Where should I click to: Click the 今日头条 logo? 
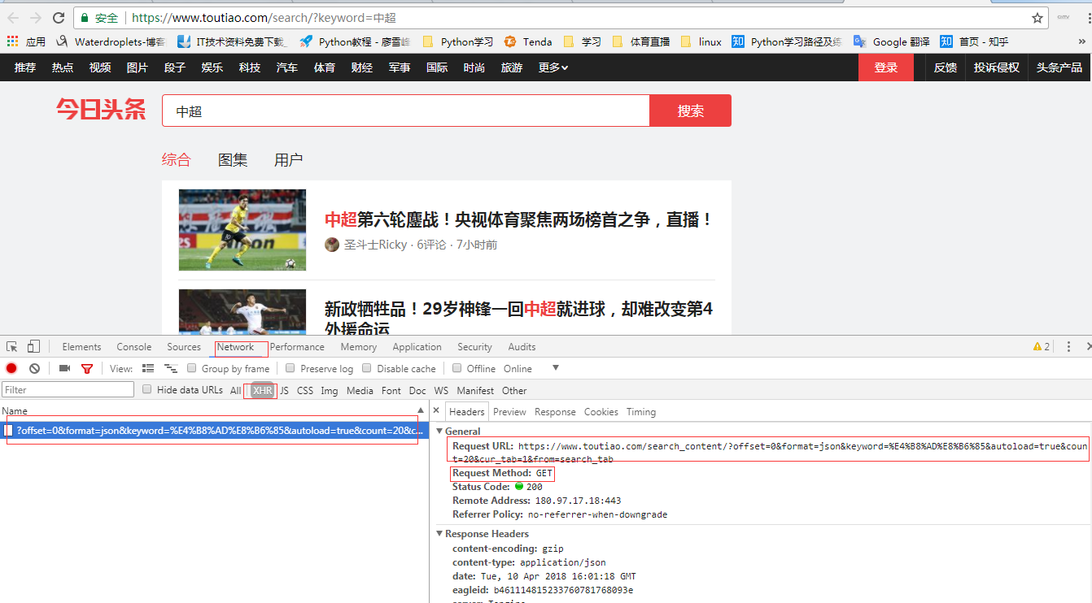click(x=101, y=110)
